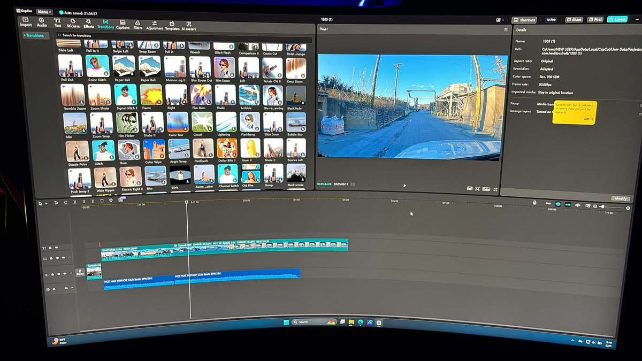Click the marker shield icon in timeline toolbar
This screenshot has height=361, width=642.
(x=111, y=201)
